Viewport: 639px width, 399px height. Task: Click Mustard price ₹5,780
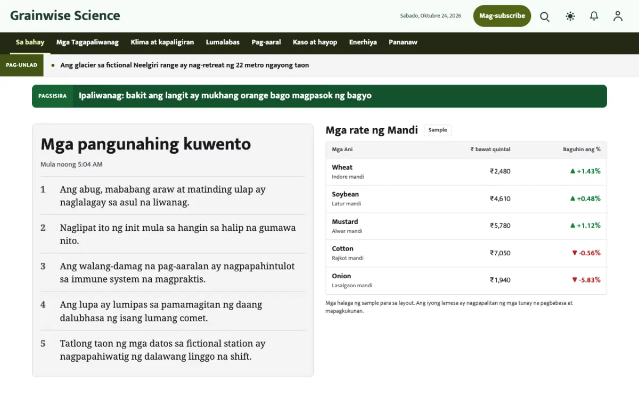tap(500, 226)
